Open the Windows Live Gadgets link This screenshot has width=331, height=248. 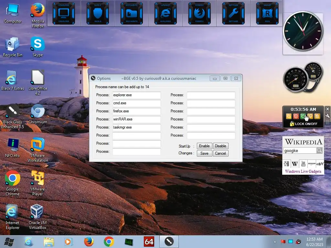click(x=303, y=171)
